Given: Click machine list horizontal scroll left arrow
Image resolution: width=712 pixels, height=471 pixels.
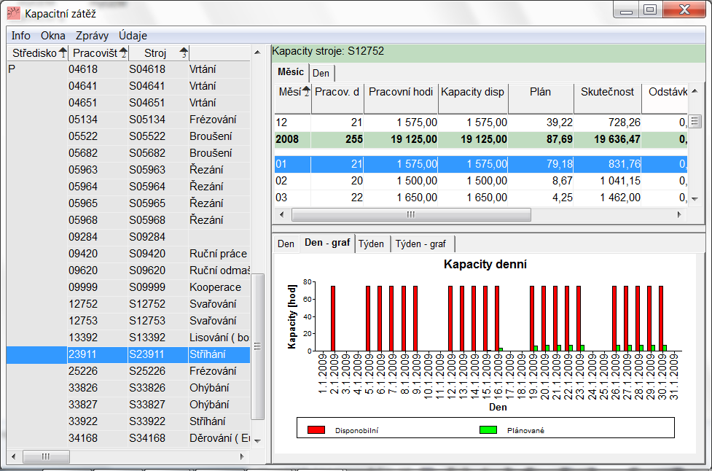Looking at the screenshot, I should click(13, 456).
